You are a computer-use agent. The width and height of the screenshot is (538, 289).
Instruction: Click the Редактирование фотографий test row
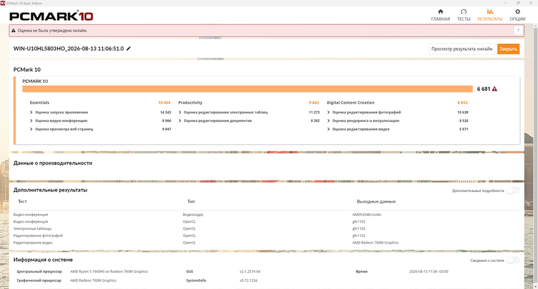(38, 236)
